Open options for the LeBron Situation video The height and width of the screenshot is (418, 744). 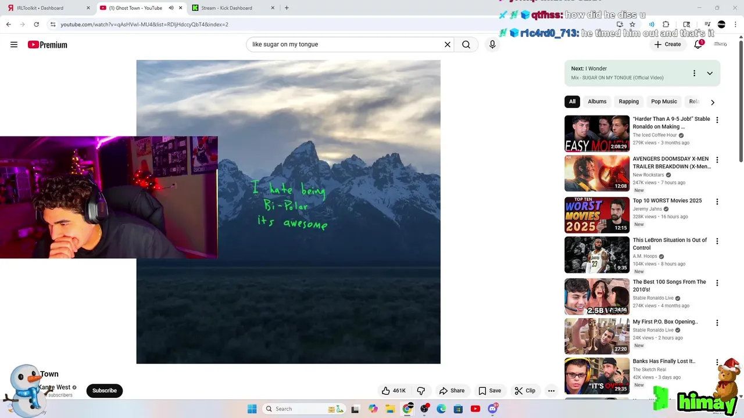tap(717, 241)
